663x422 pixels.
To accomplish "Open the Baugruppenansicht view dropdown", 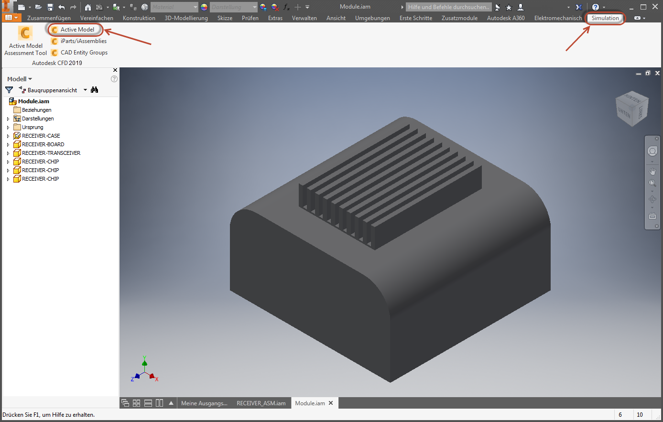I will point(86,90).
